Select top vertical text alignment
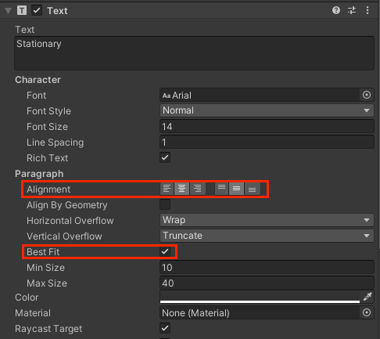Viewport: 380px width, 339px height. click(221, 189)
